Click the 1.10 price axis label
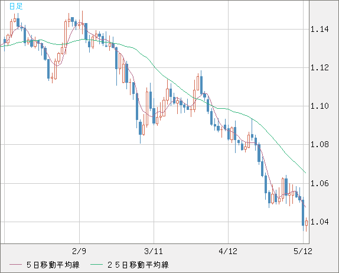 [x=320, y=106]
